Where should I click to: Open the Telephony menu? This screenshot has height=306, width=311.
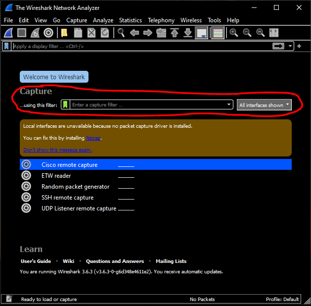point(161,20)
